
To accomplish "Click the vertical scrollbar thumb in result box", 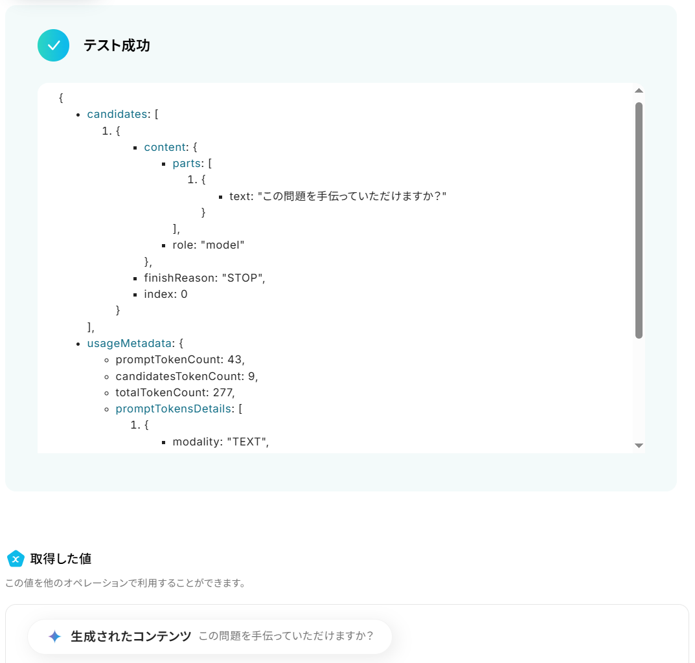I will tap(639, 220).
